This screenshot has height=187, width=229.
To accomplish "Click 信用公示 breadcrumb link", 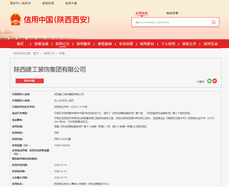I will coord(49,53).
